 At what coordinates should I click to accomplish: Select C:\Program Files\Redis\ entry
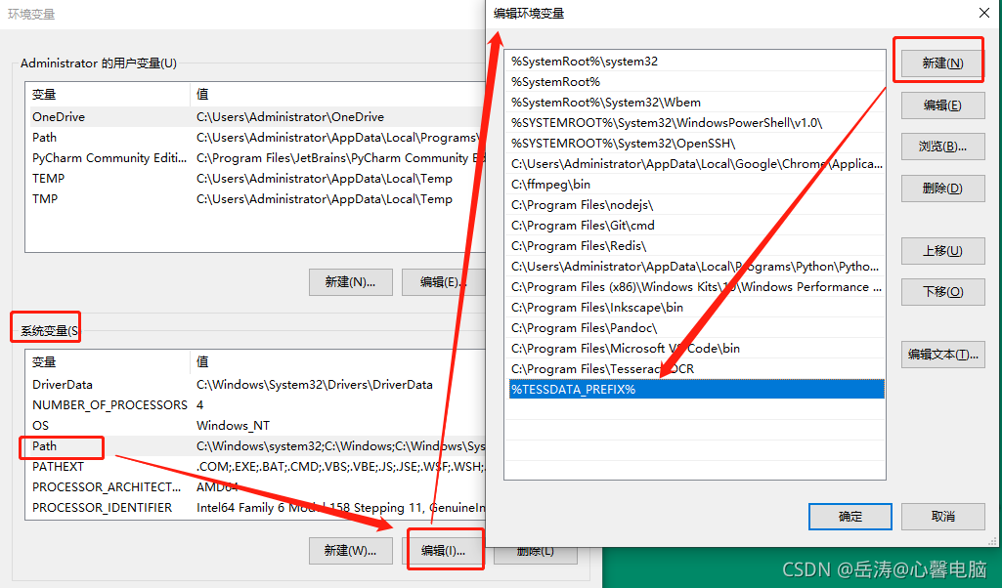[697, 246]
